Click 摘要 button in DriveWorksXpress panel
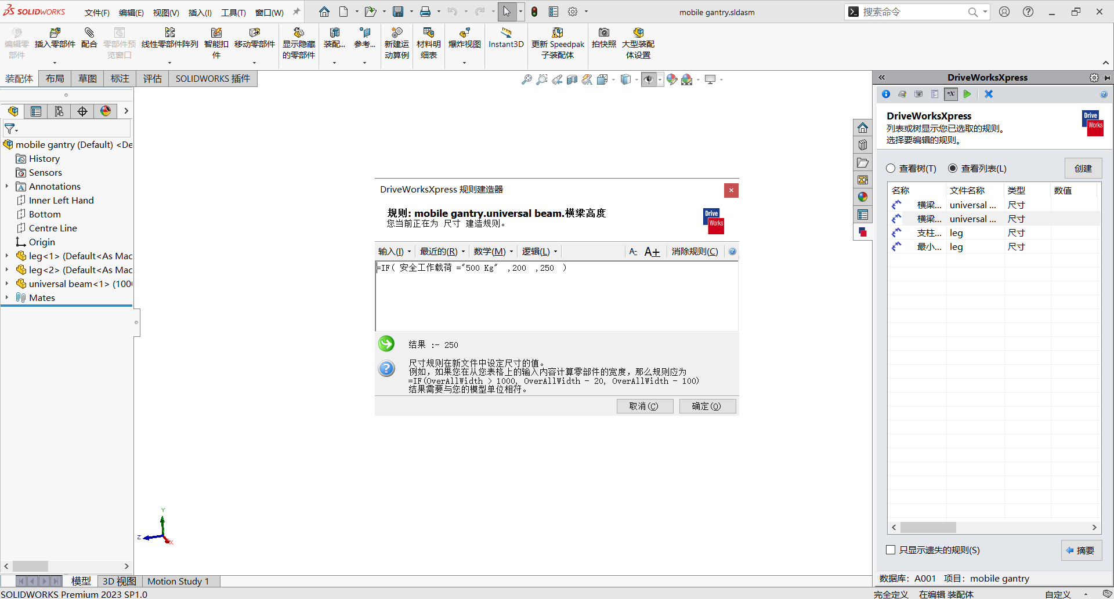 [1081, 550]
